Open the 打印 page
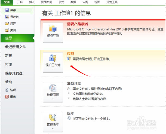Image resolution: width=166 pixels, height=134 pixels. click(x=9, y=64)
